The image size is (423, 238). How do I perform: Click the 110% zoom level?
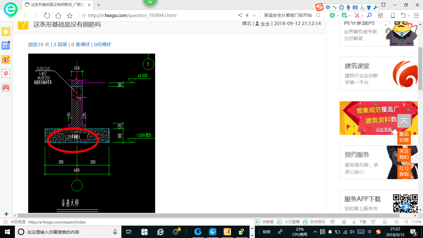click(x=416, y=222)
